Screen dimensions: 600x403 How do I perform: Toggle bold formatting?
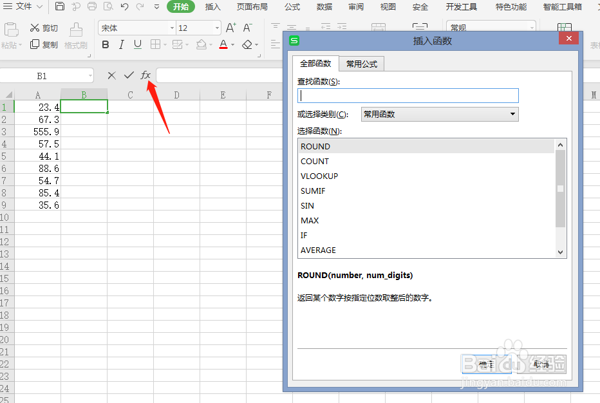105,44
